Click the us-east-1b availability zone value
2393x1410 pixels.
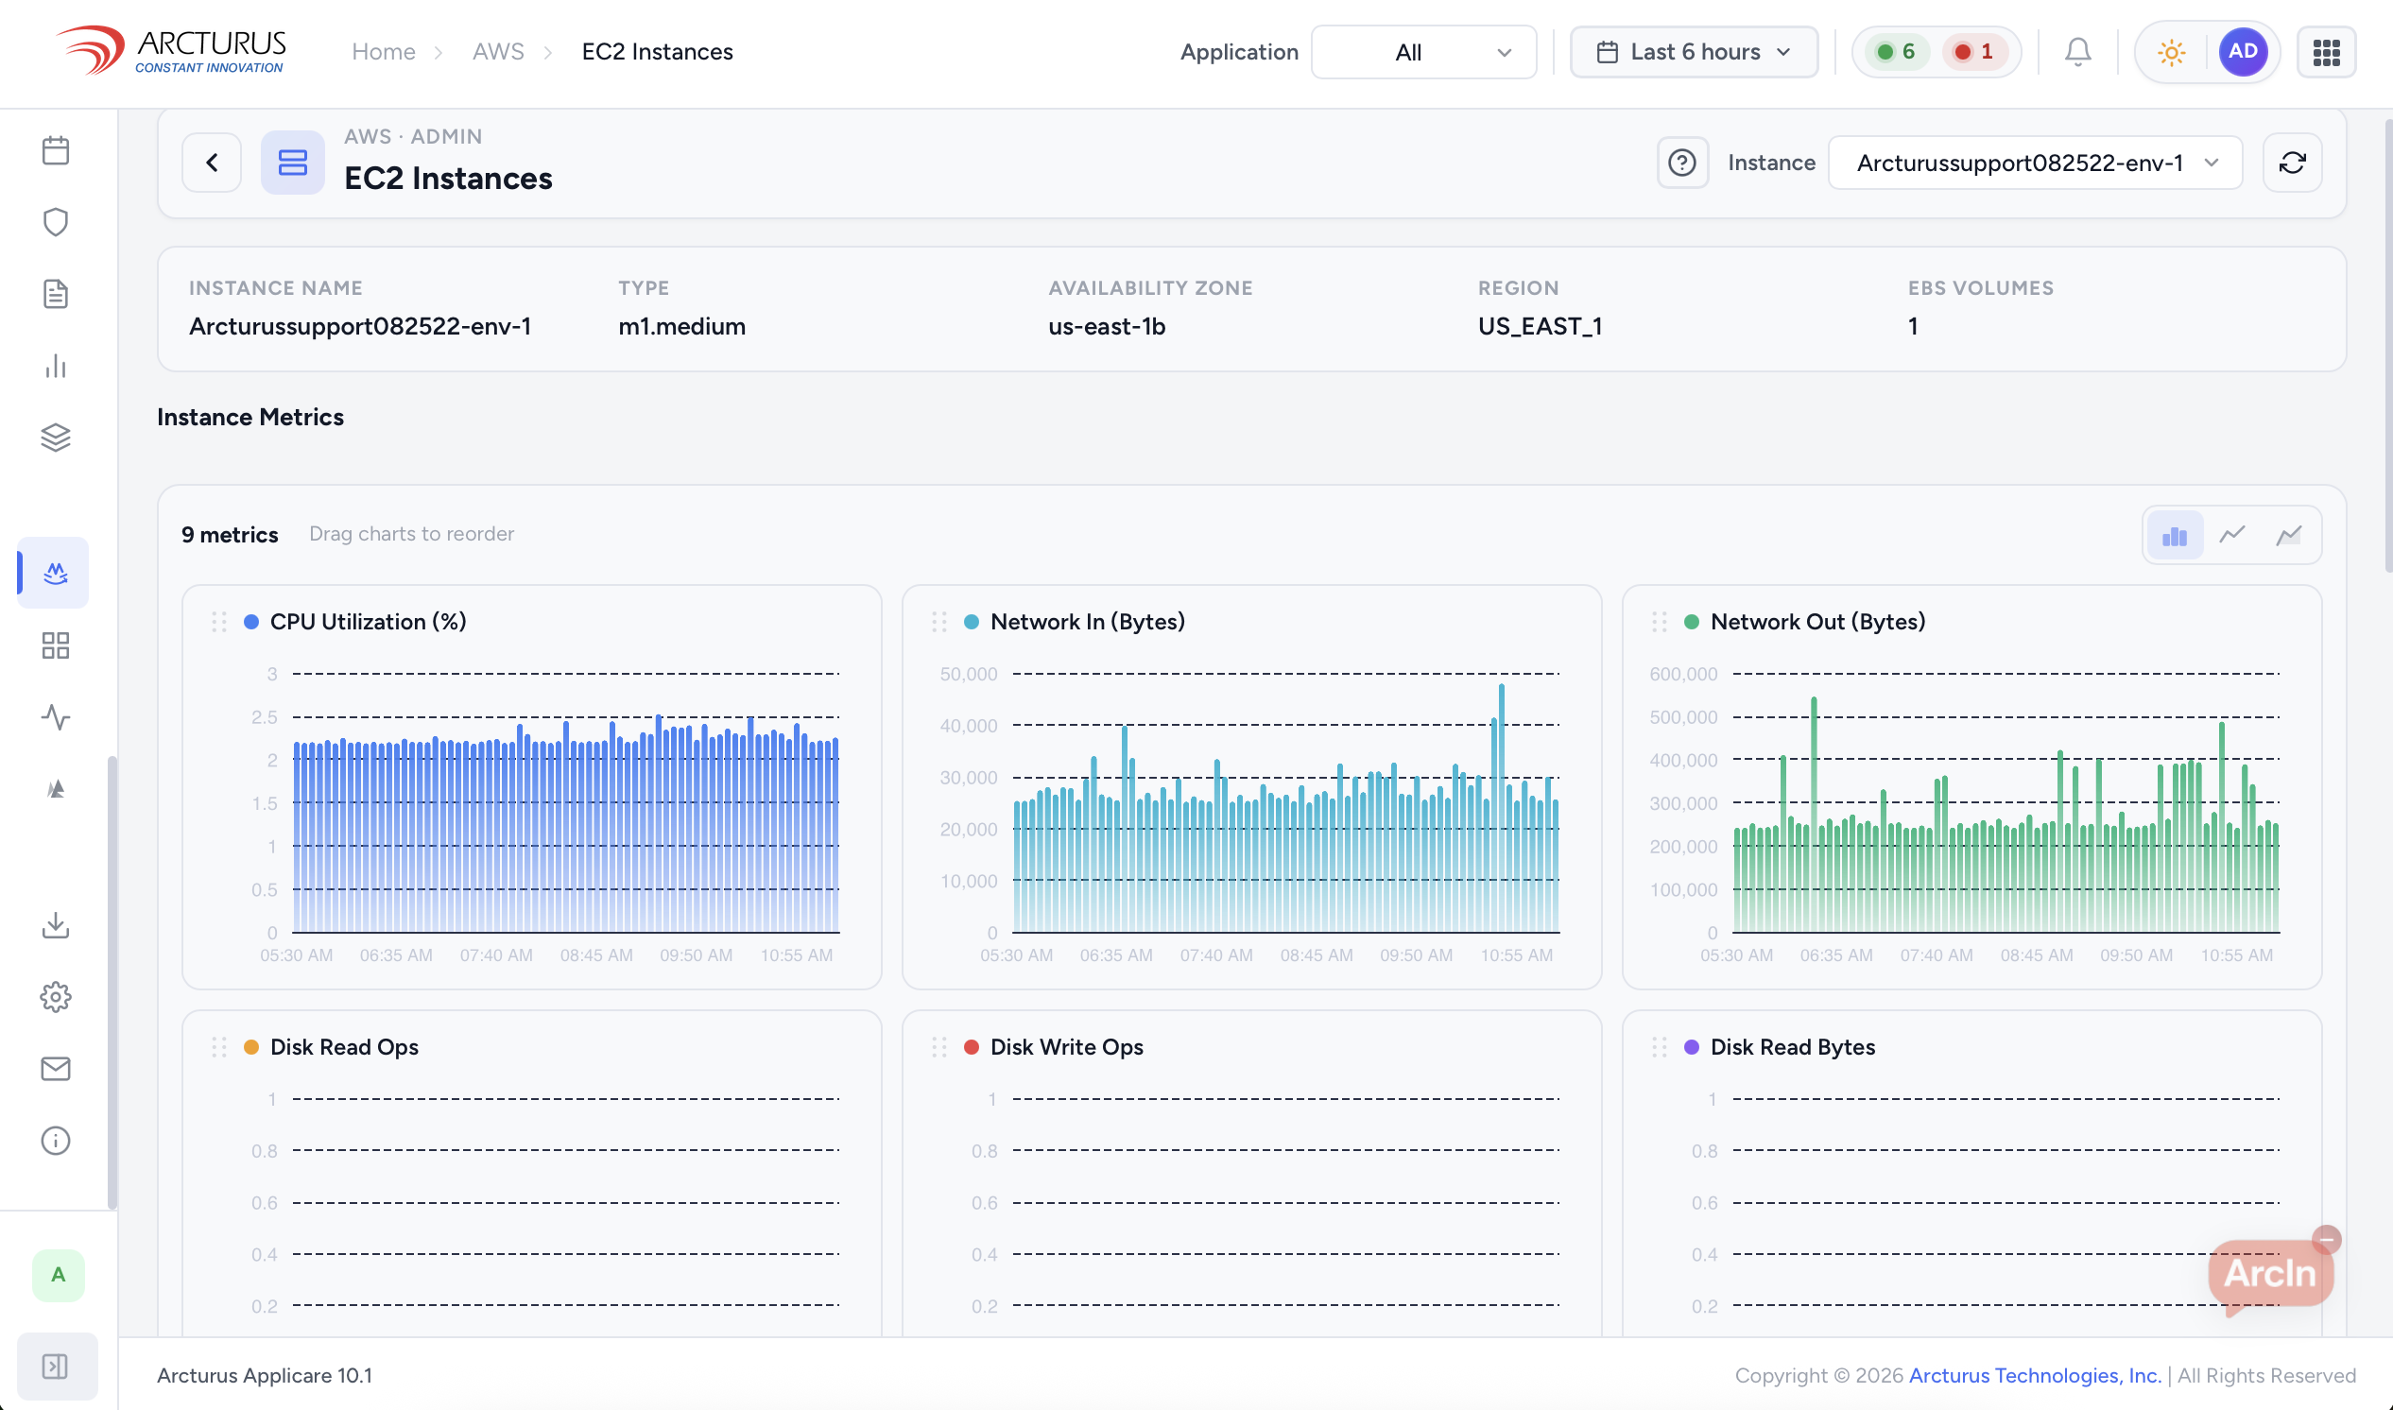point(1106,326)
